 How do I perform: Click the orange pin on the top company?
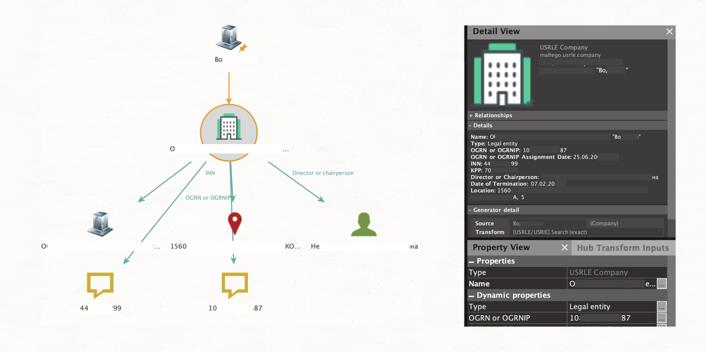click(243, 48)
